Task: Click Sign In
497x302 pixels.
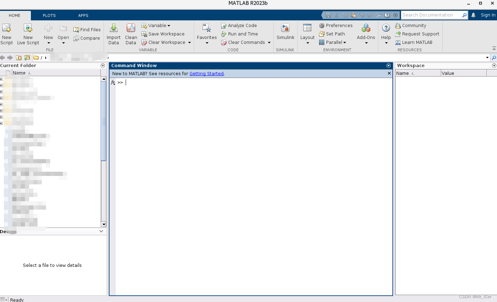Action: (488, 15)
